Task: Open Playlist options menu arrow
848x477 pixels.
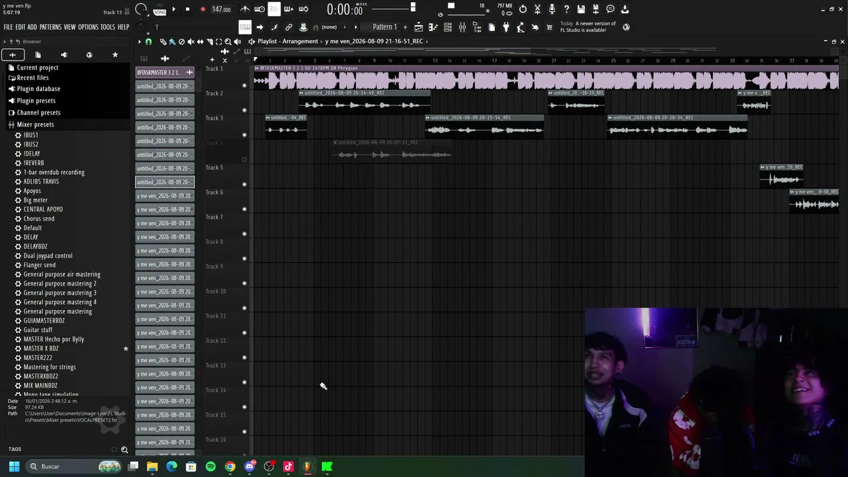Action: pos(140,42)
